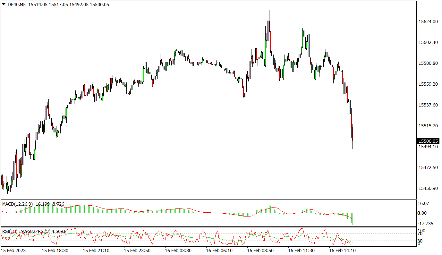Click the 15559.20 price axis value
Image resolution: width=442 pixels, height=255 pixels.
click(x=428, y=84)
